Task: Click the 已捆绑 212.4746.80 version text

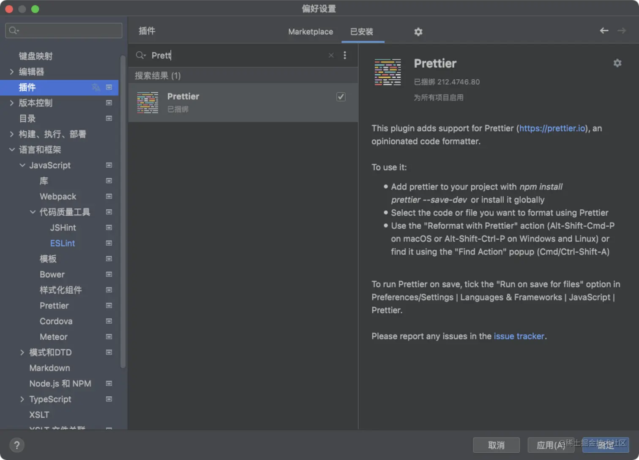Action: pyautogui.click(x=447, y=82)
